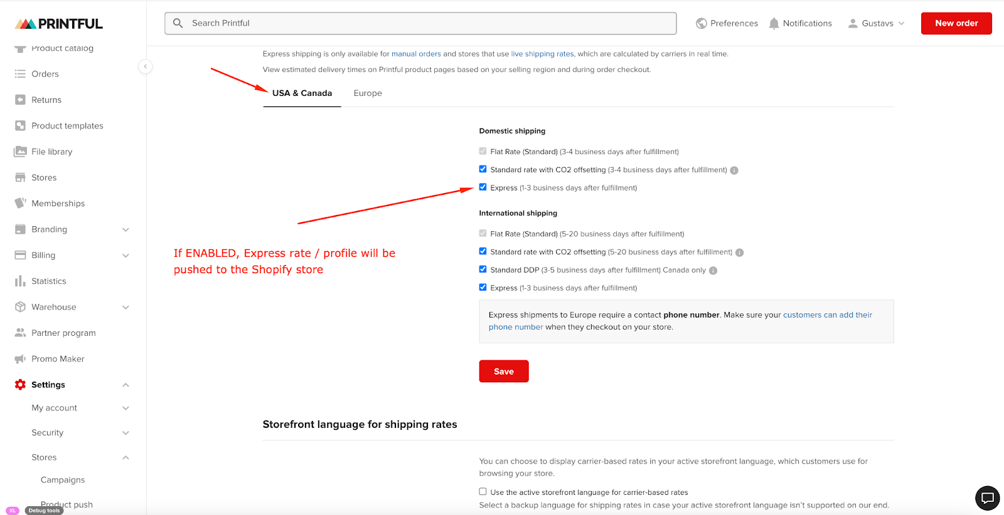
Task: Click the Statistics bar chart icon
Action: point(20,281)
